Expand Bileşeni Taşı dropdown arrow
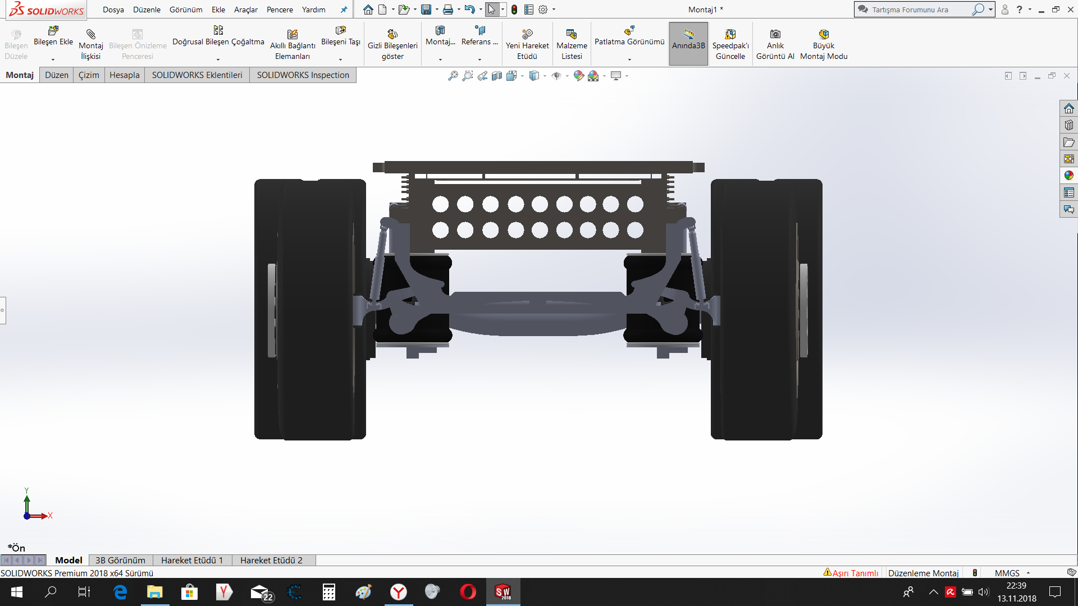The image size is (1078, 606). (341, 59)
